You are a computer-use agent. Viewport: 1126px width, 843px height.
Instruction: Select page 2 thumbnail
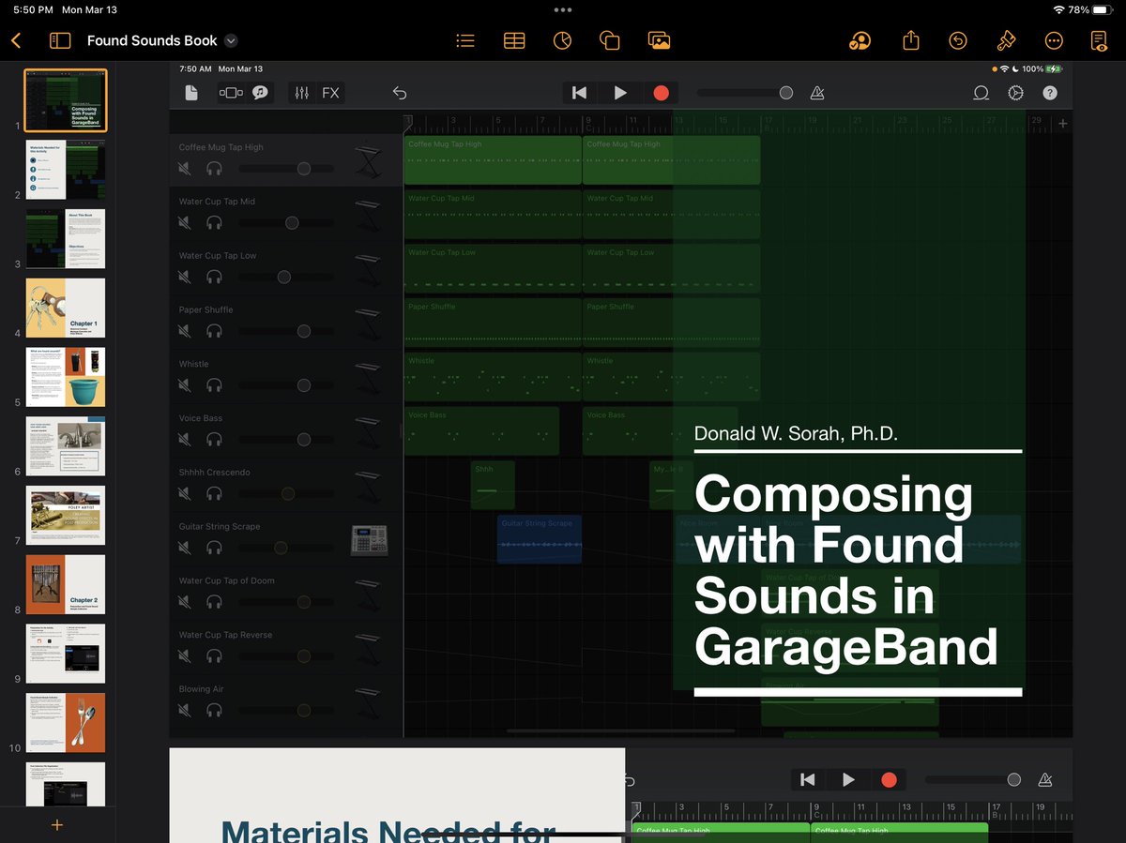(x=66, y=170)
